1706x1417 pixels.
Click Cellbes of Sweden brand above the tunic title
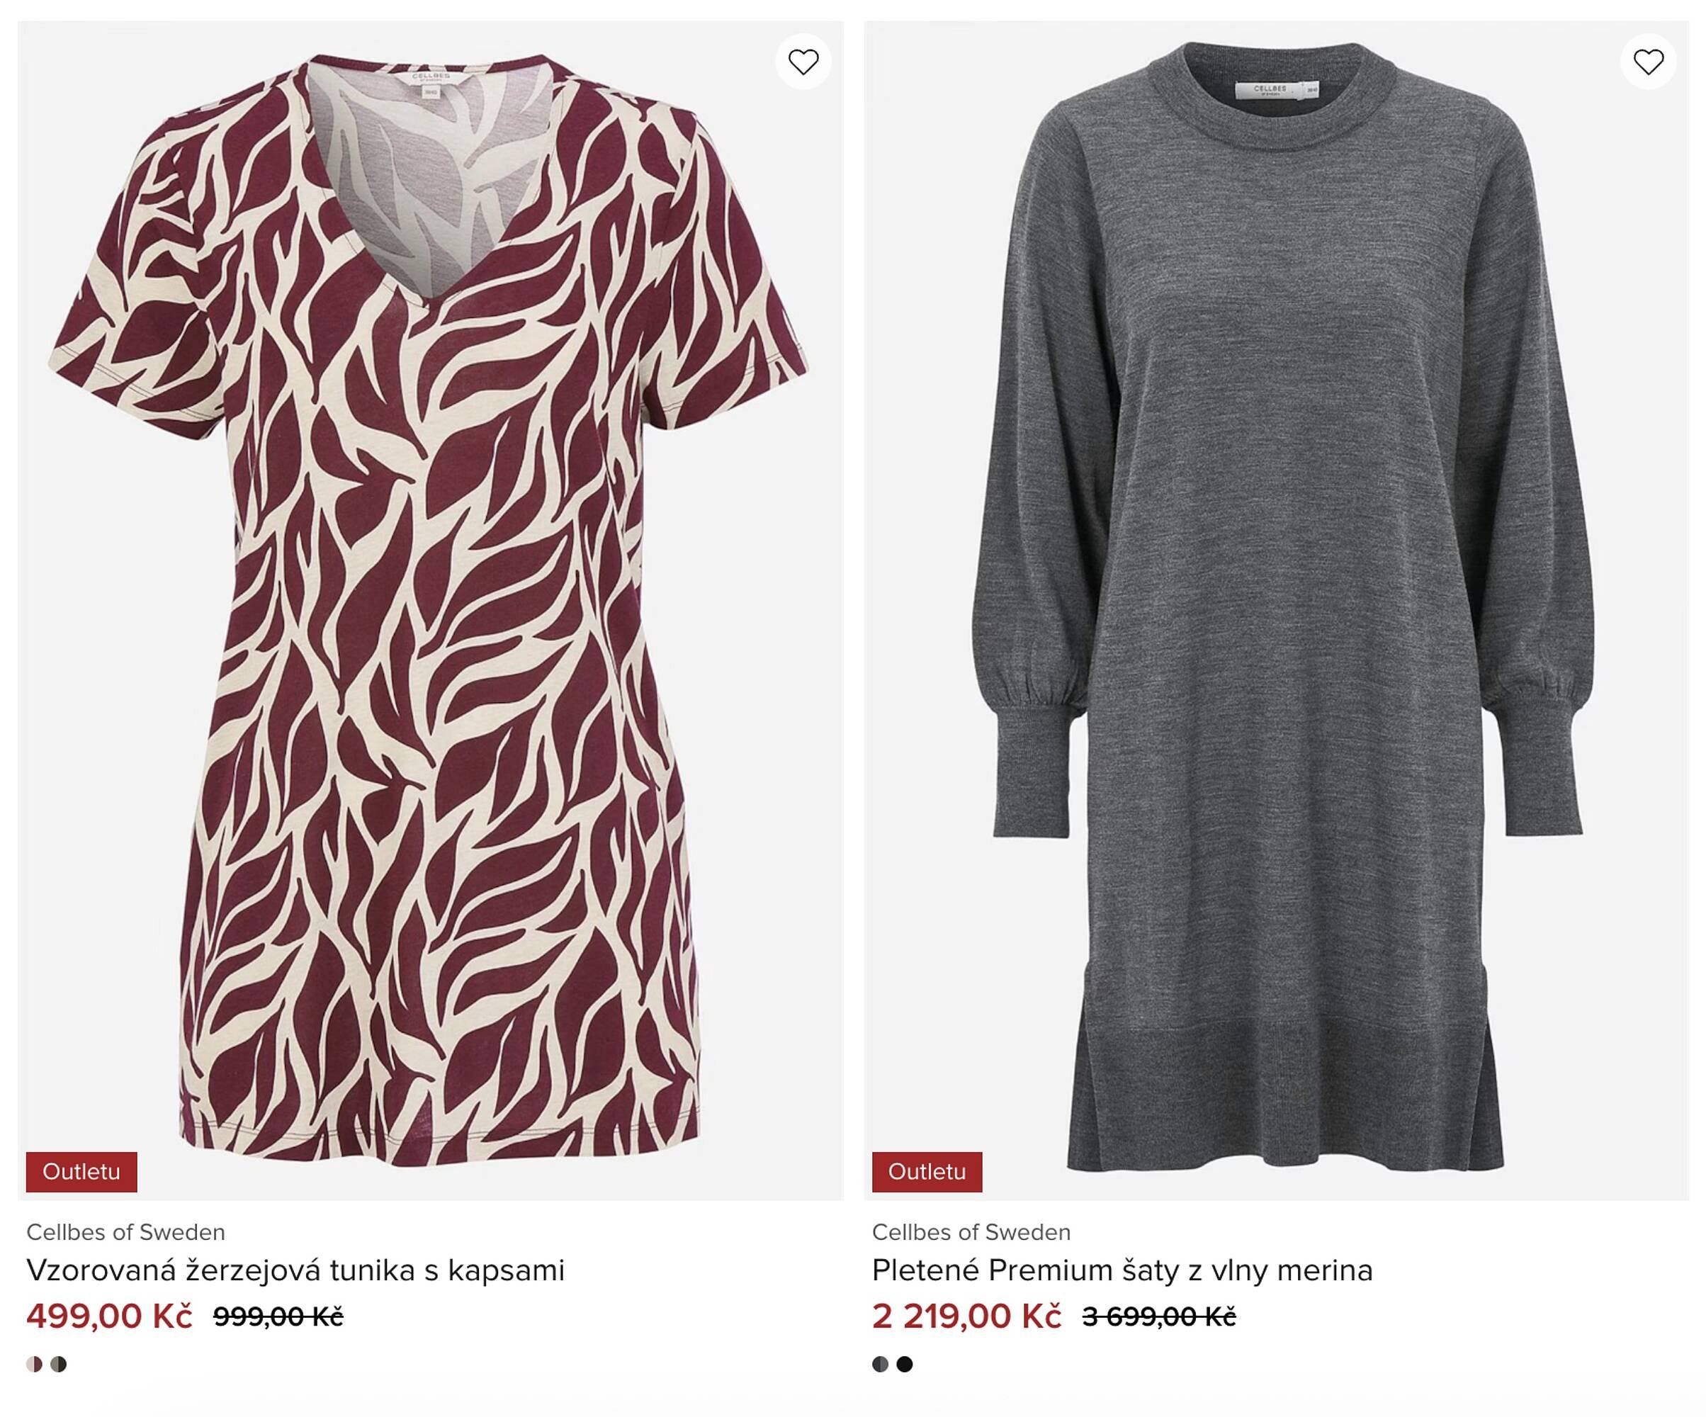click(126, 1233)
